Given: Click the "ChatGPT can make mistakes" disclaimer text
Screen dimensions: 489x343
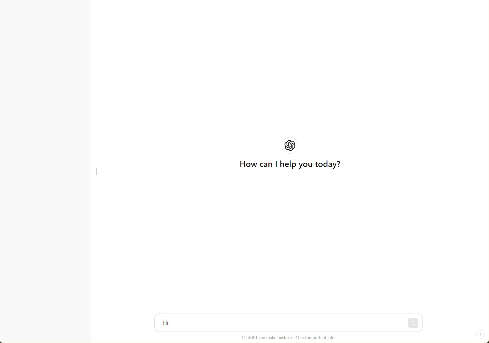Looking at the screenshot, I should click(x=288, y=338).
